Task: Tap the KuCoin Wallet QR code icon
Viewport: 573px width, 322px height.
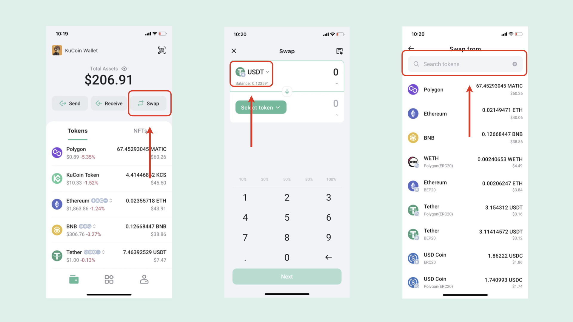Action: click(162, 50)
